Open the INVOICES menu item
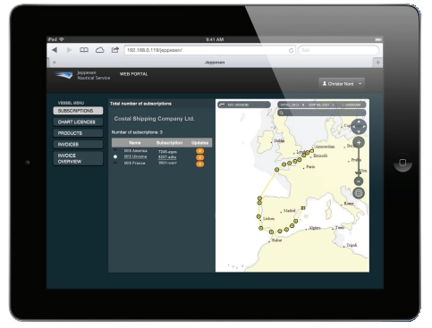Screen dimensions: 432x328 pyautogui.click(x=78, y=145)
